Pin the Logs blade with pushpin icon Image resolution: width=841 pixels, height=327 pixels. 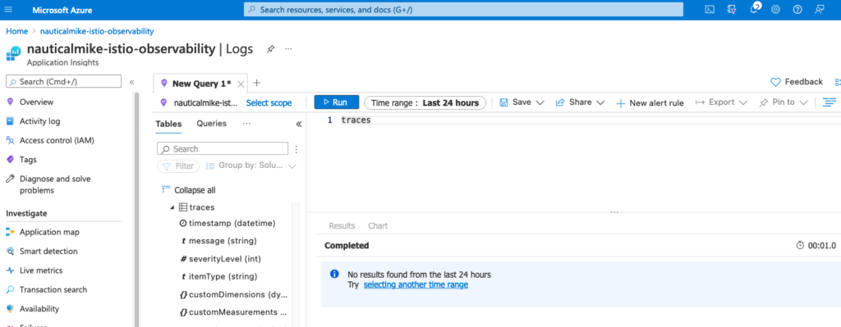(x=270, y=48)
